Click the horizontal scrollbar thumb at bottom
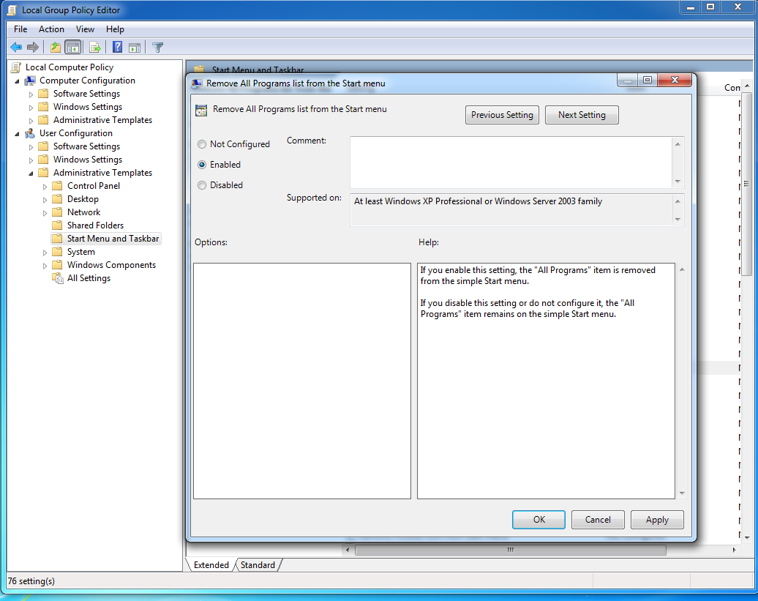The height and width of the screenshot is (601, 758). 511,550
